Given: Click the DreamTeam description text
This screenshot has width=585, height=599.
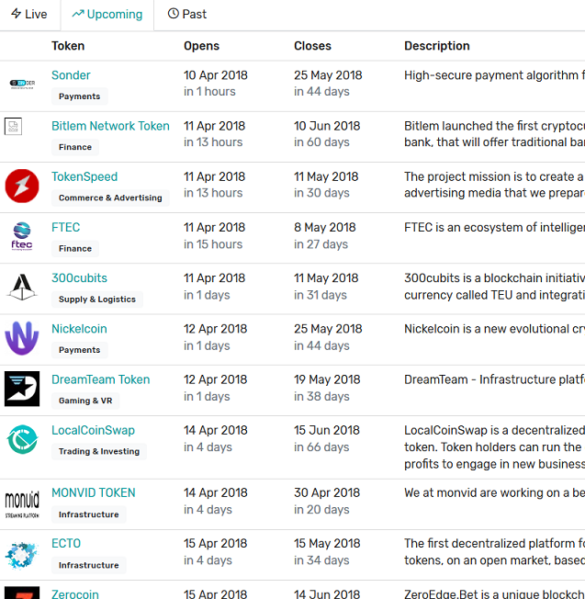Looking at the screenshot, I should (x=494, y=379).
